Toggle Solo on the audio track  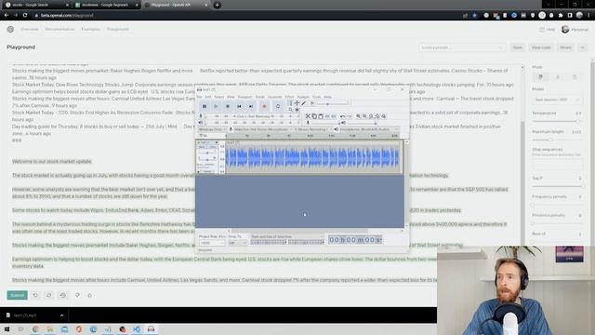(x=212, y=147)
